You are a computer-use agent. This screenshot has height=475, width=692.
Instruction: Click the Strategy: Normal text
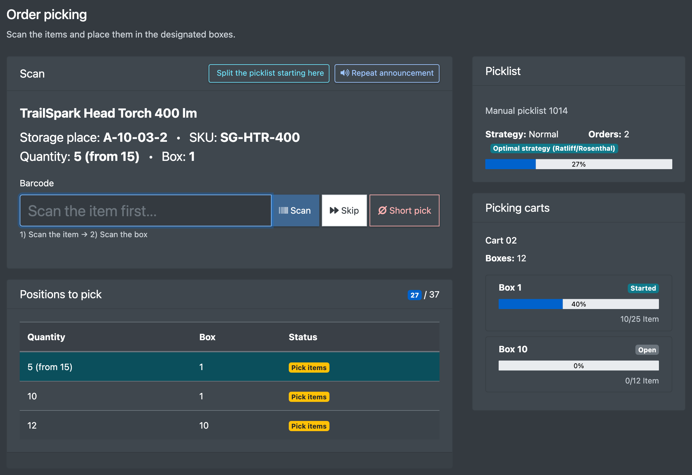pos(522,134)
